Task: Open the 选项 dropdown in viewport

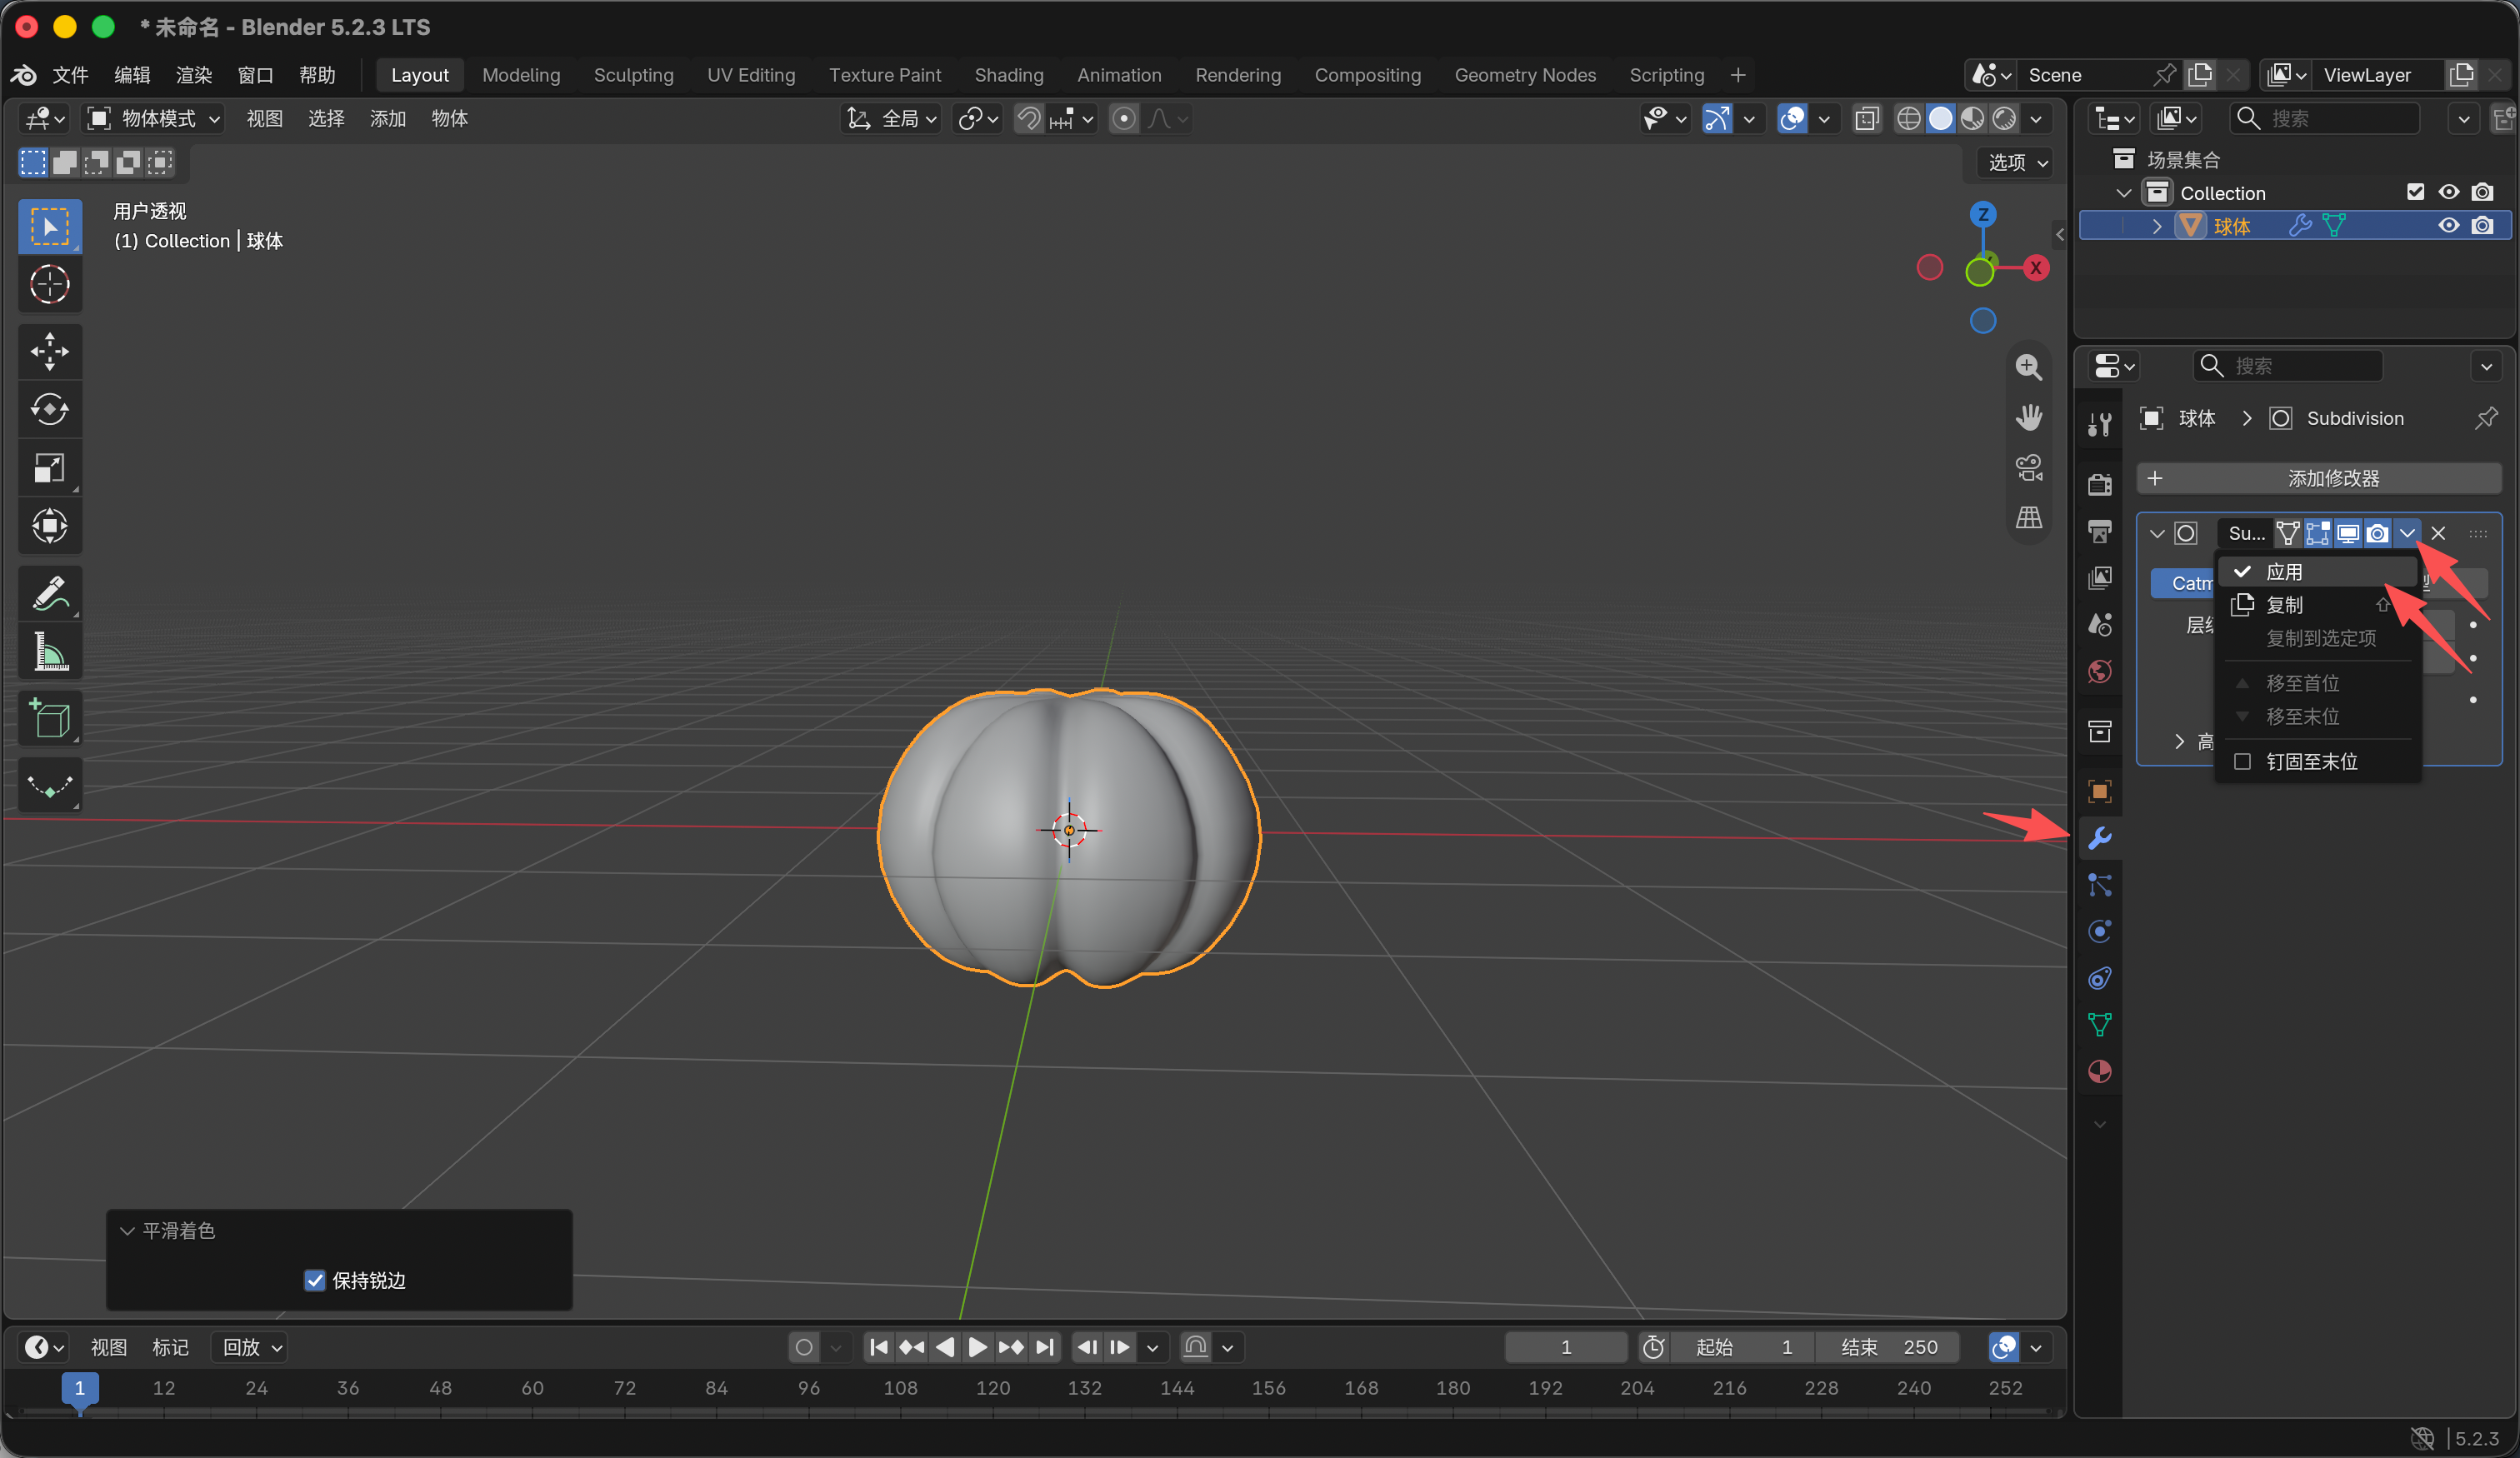Action: click(x=2017, y=162)
